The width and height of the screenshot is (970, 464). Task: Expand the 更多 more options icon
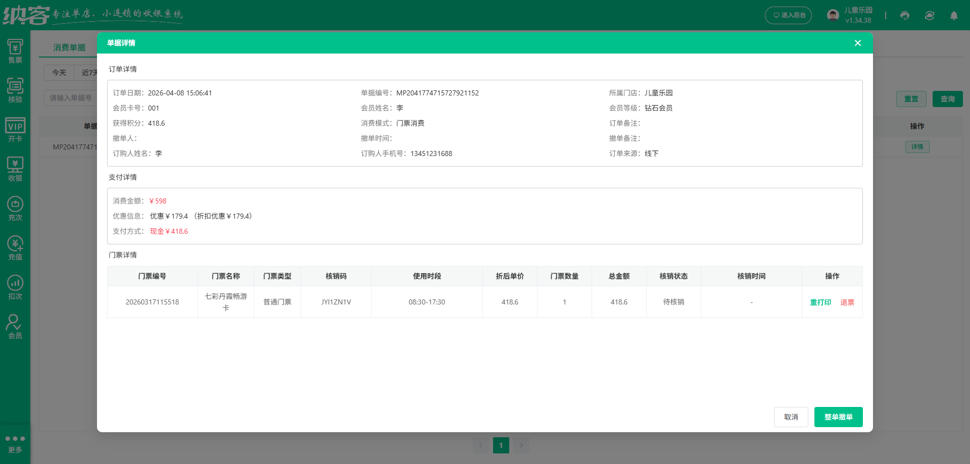pos(15,442)
